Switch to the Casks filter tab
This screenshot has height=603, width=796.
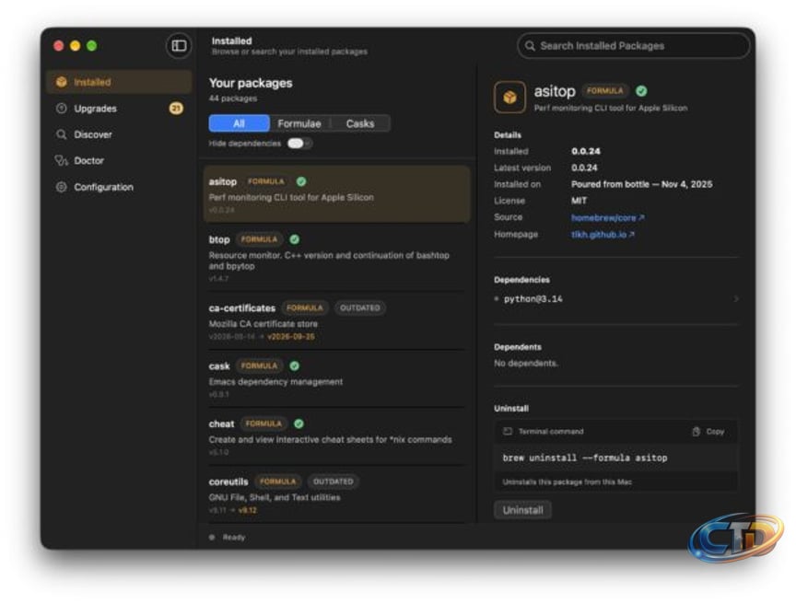click(360, 123)
